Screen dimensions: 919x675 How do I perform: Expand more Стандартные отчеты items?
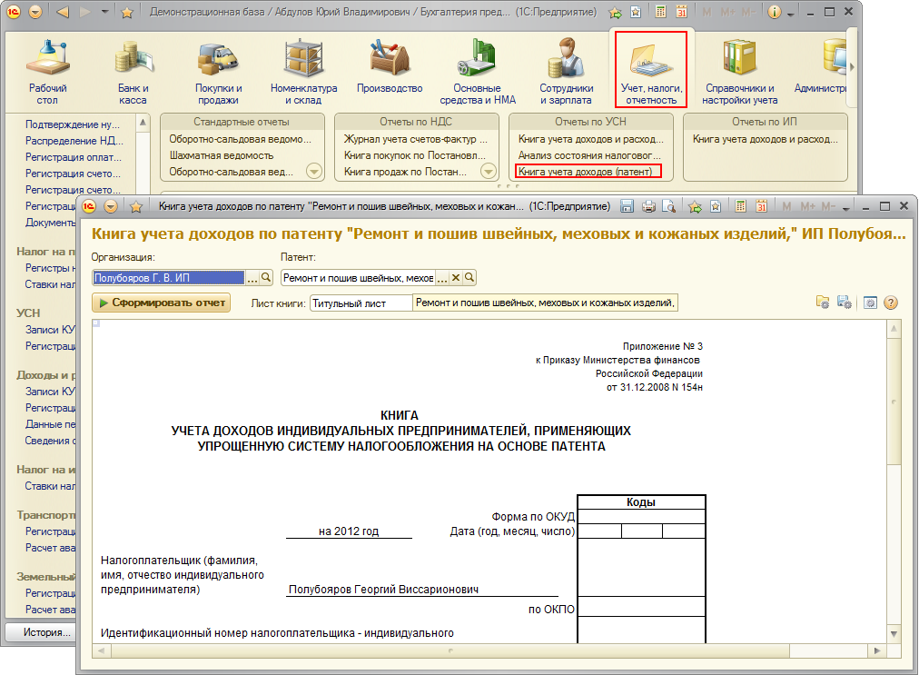315,172
